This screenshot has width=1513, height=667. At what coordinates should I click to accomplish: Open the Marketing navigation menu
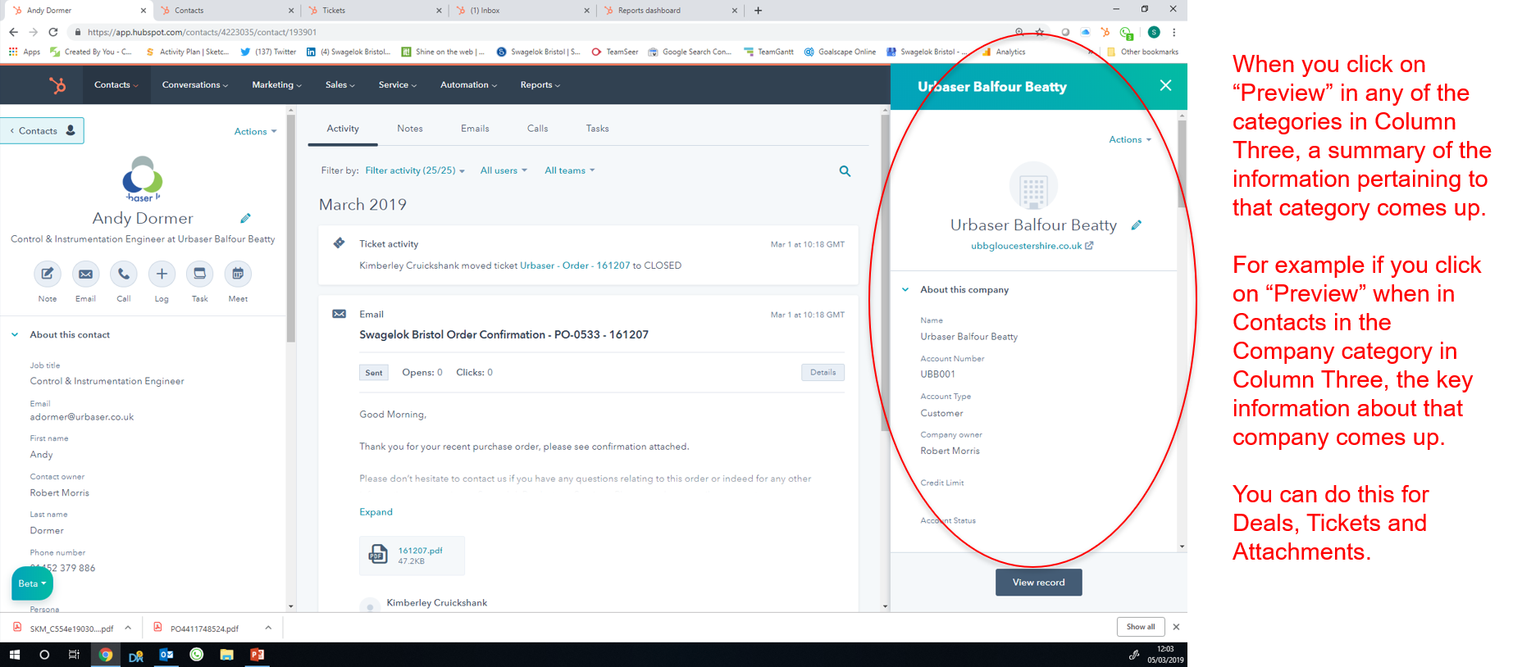pos(276,85)
